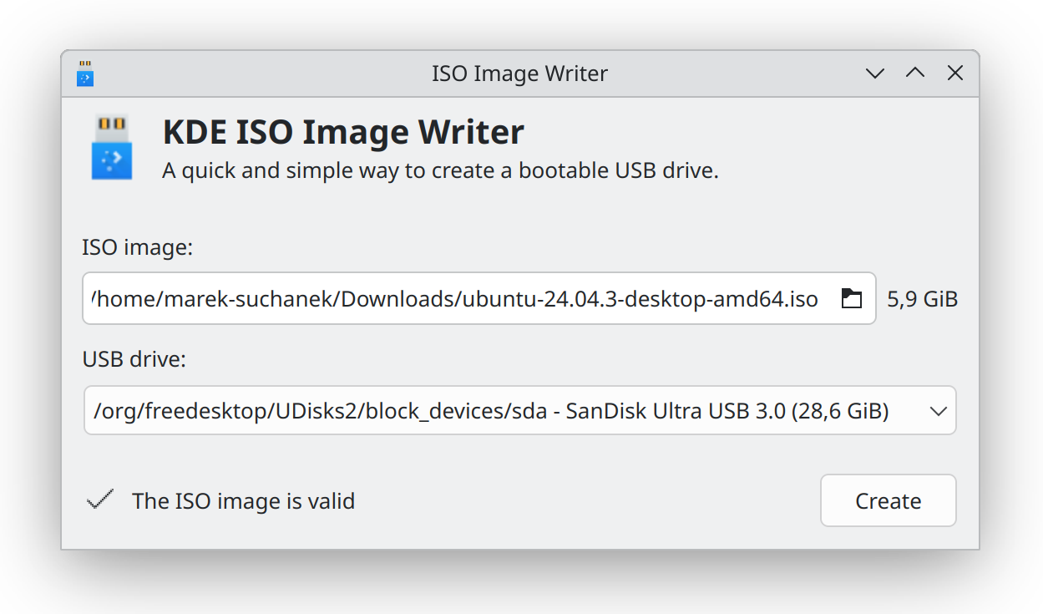Click the 'A quick and simple way' subtitle
Viewport: 1043px width, 614px height.
pyautogui.click(x=440, y=171)
